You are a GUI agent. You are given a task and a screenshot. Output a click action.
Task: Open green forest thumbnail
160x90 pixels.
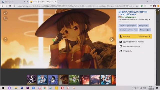tap(74, 80)
